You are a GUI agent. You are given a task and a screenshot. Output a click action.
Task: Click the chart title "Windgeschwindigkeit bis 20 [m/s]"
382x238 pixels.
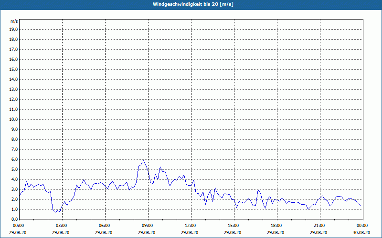[x=193, y=4]
